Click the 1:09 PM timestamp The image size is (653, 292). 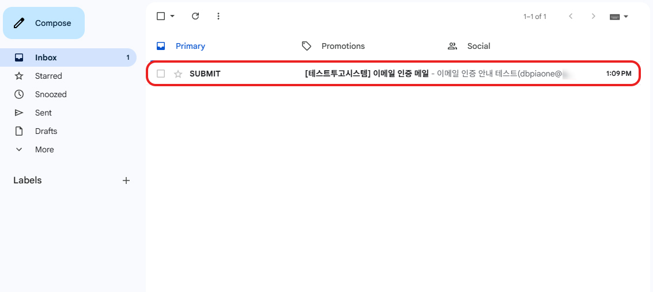(618, 74)
